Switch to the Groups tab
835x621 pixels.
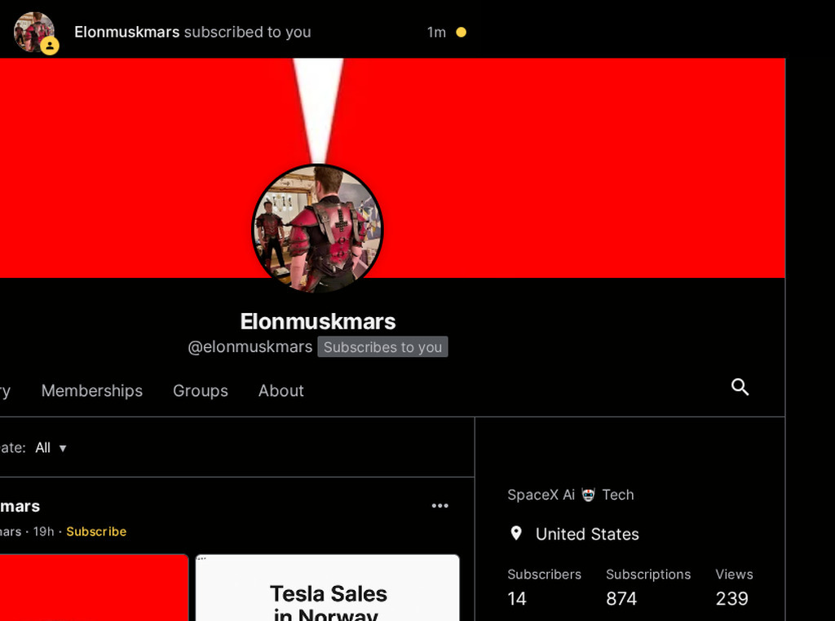tap(201, 390)
